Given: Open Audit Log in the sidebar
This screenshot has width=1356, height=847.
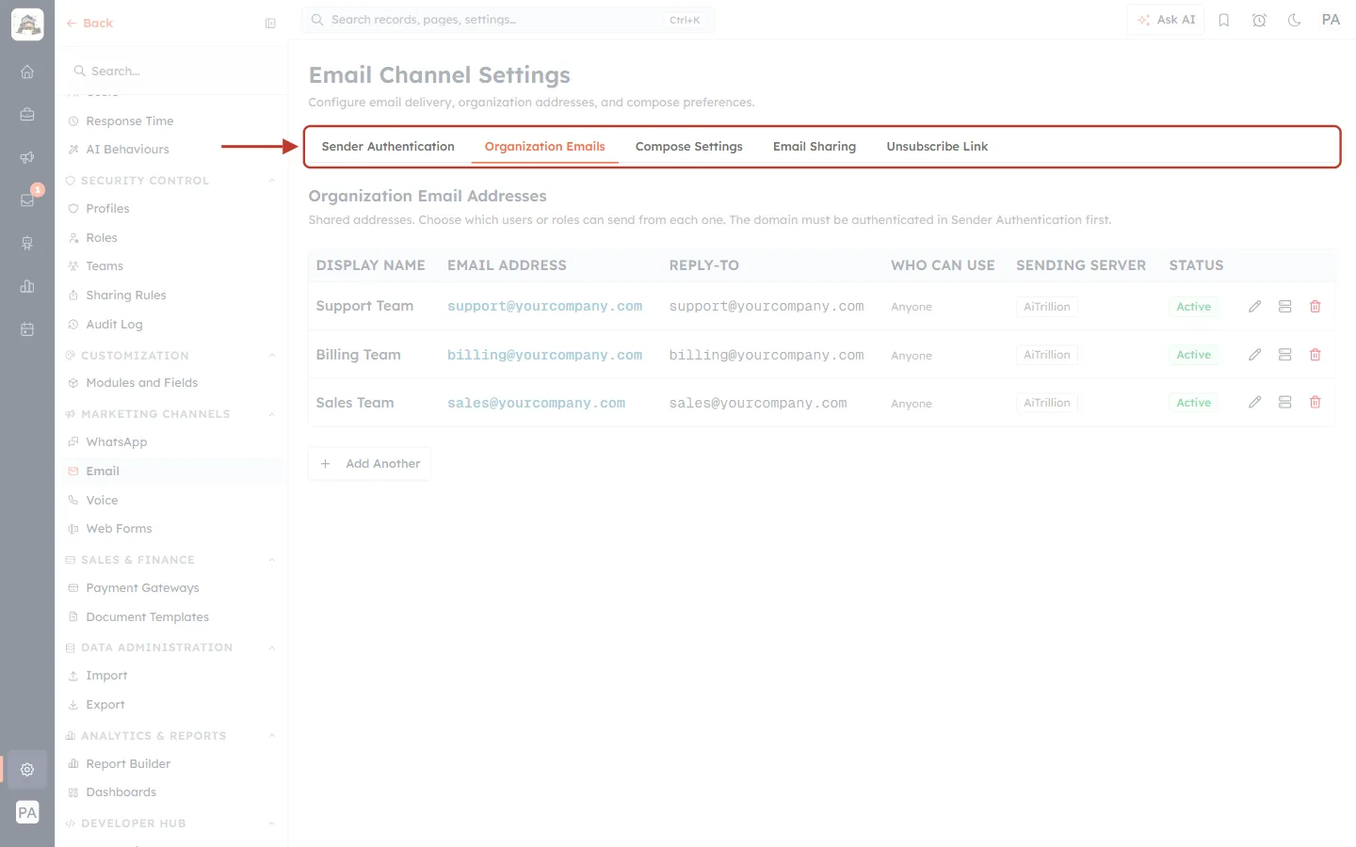Looking at the screenshot, I should pyautogui.click(x=114, y=325).
